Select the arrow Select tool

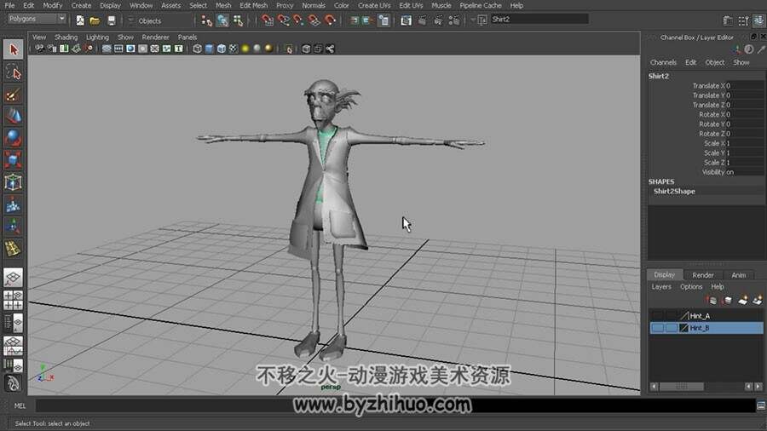pyautogui.click(x=13, y=49)
